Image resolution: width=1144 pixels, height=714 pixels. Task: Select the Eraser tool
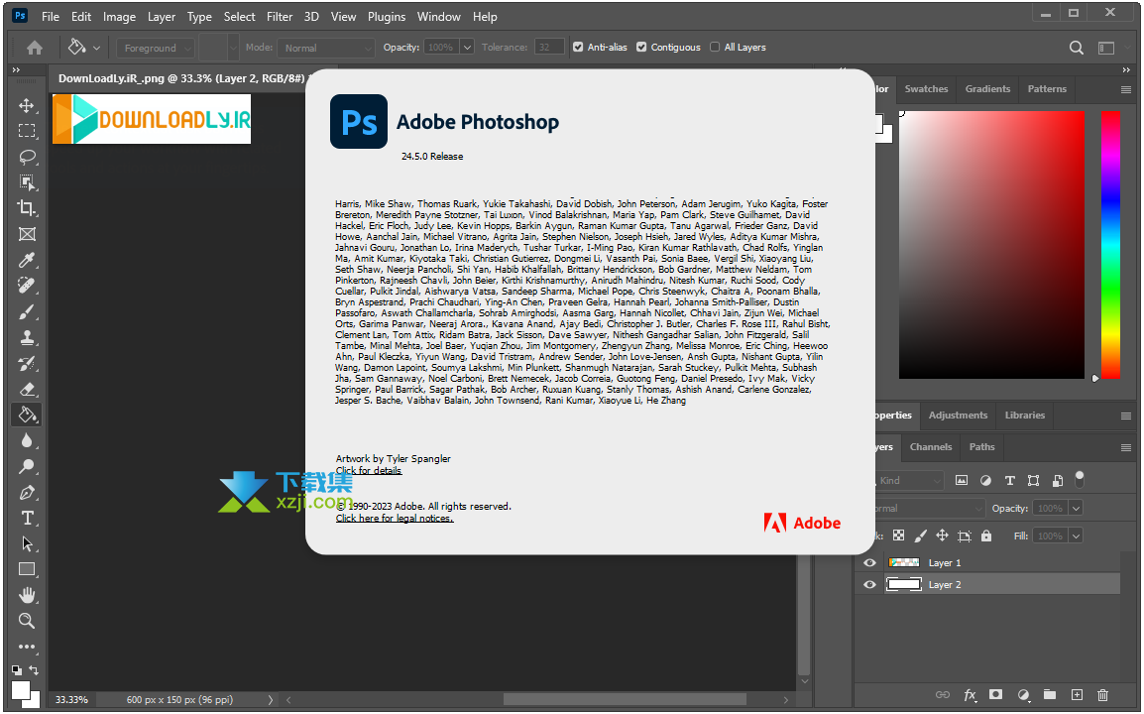(x=27, y=389)
